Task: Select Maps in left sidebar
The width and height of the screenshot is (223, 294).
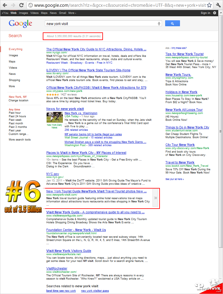Action: pos(12,62)
